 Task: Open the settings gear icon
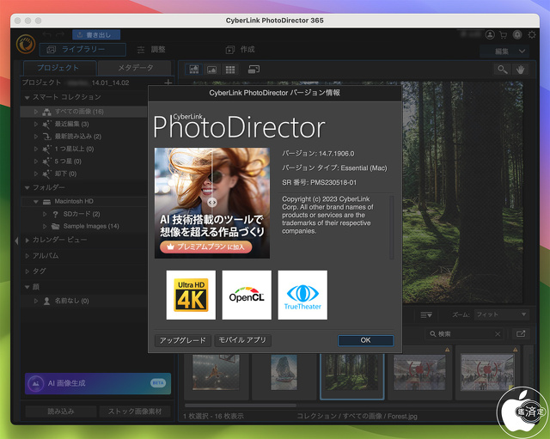click(x=532, y=34)
